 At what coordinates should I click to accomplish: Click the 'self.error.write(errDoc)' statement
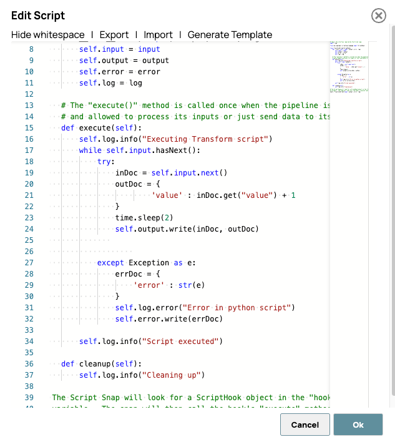pos(168,319)
